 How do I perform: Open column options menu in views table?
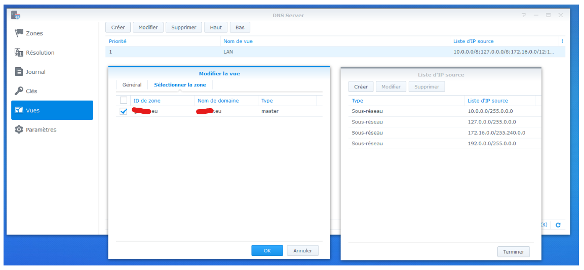[x=562, y=41]
